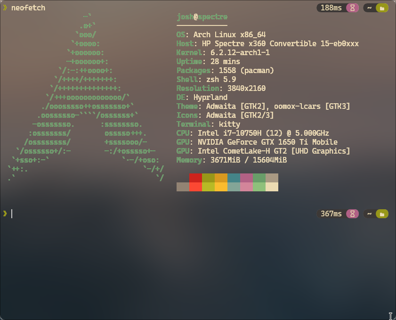396x320 pixels.
Task: Click the terminal value 'kitty'
Action: [x=230, y=124]
